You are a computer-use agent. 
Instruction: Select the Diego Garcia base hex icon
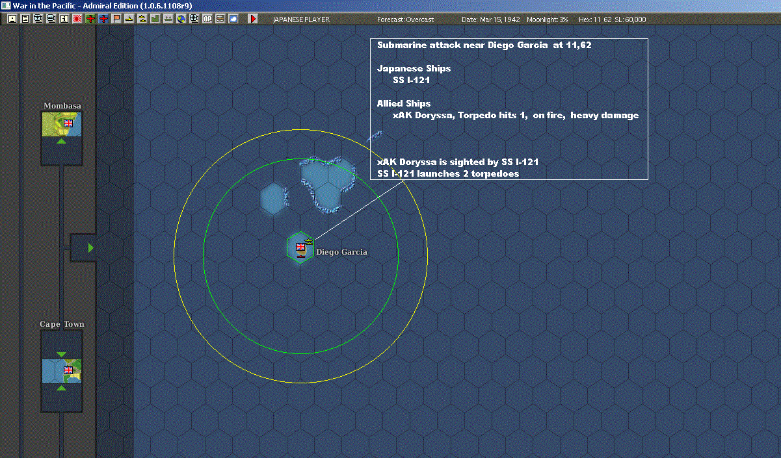point(300,248)
